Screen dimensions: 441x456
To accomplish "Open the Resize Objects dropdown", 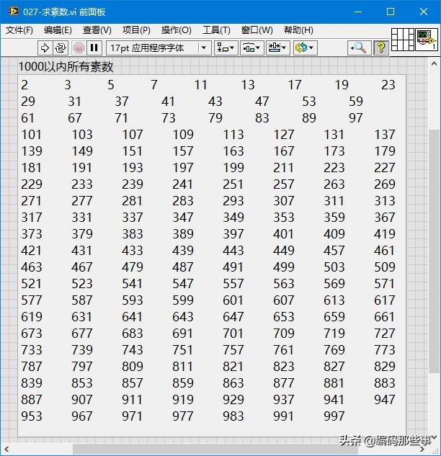I will tap(277, 48).
